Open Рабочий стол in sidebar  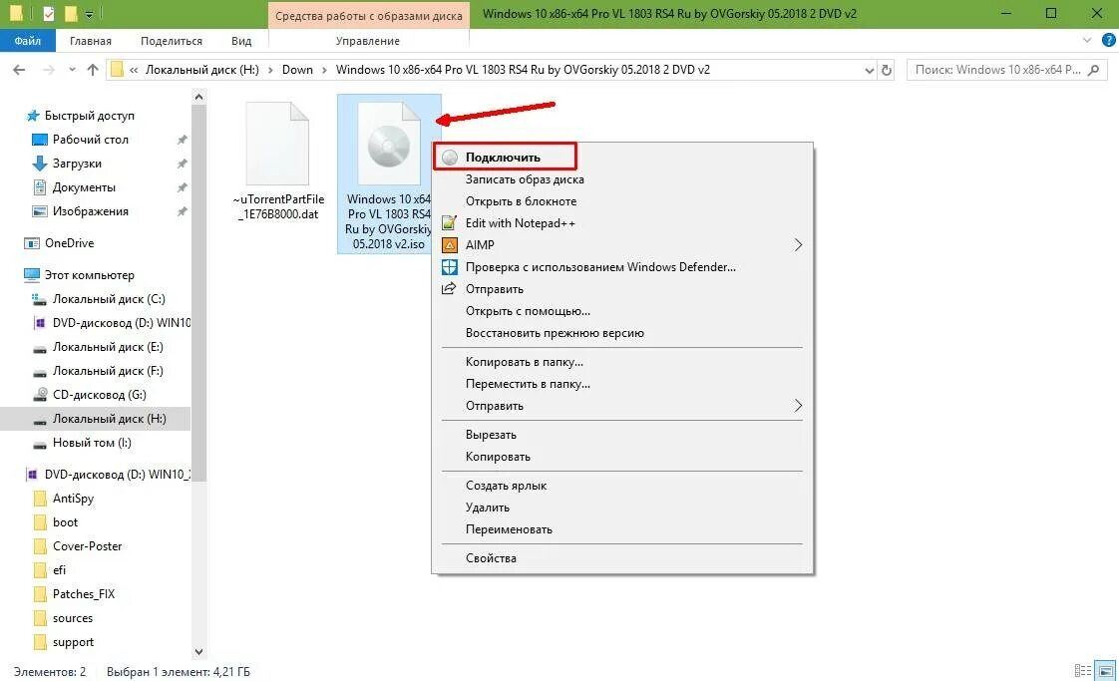pyautogui.click(x=90, y=140)
